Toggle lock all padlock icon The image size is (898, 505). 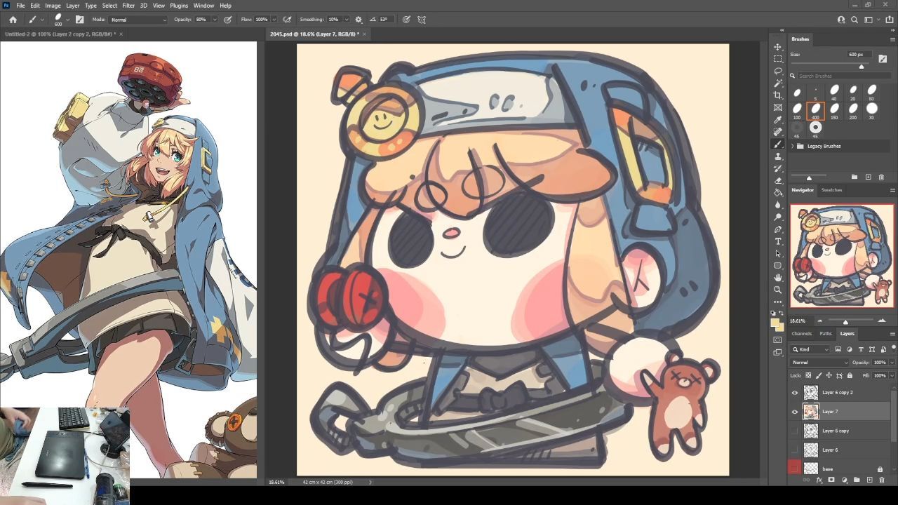850,376
